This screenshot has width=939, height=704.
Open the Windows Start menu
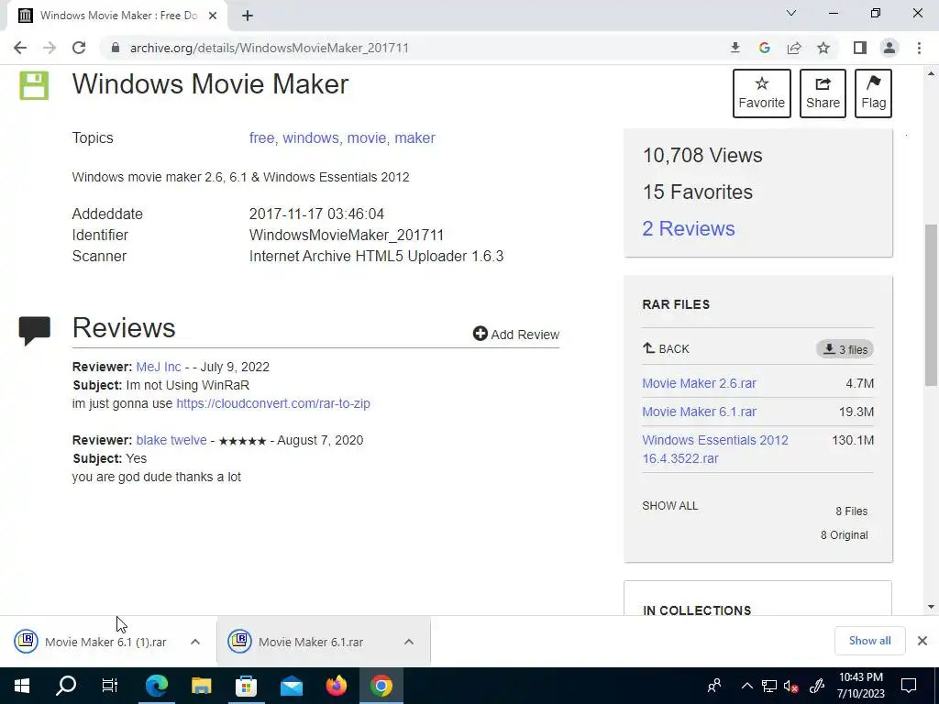[x=22, y=686]
